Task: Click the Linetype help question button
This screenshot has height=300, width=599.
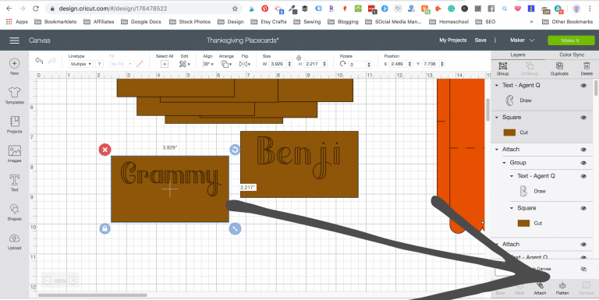Action: click(x=99, y=64)
